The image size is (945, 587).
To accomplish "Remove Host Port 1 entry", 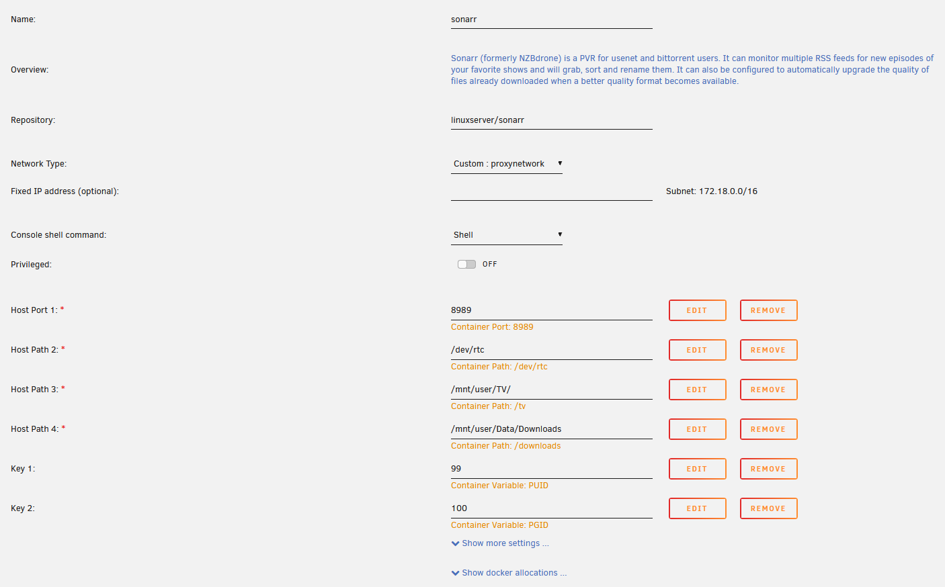I will click(x=769, y=310).
